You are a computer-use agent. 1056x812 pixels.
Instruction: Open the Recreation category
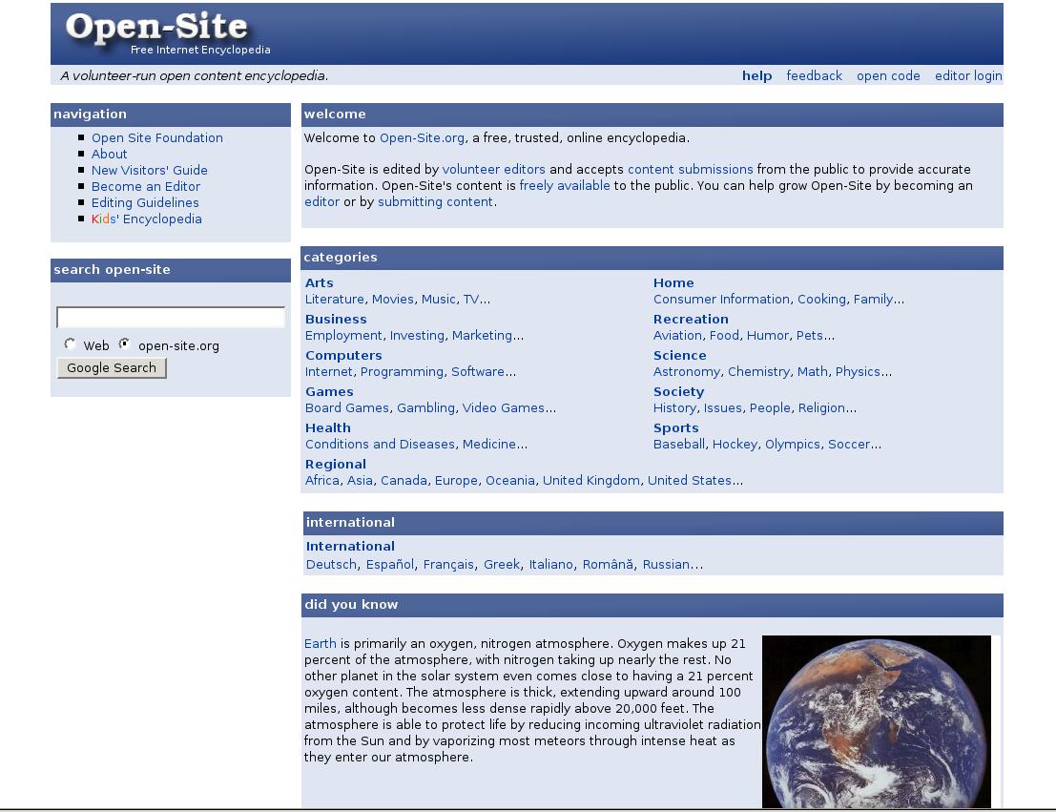point(691,320)
